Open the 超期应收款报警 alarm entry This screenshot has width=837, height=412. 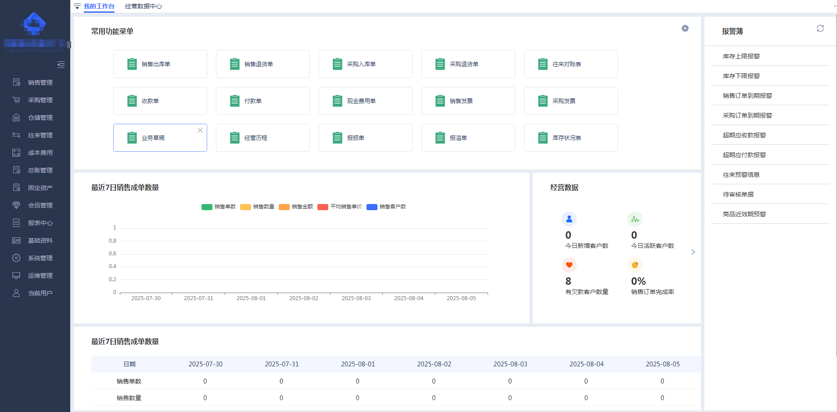[744, 135]
